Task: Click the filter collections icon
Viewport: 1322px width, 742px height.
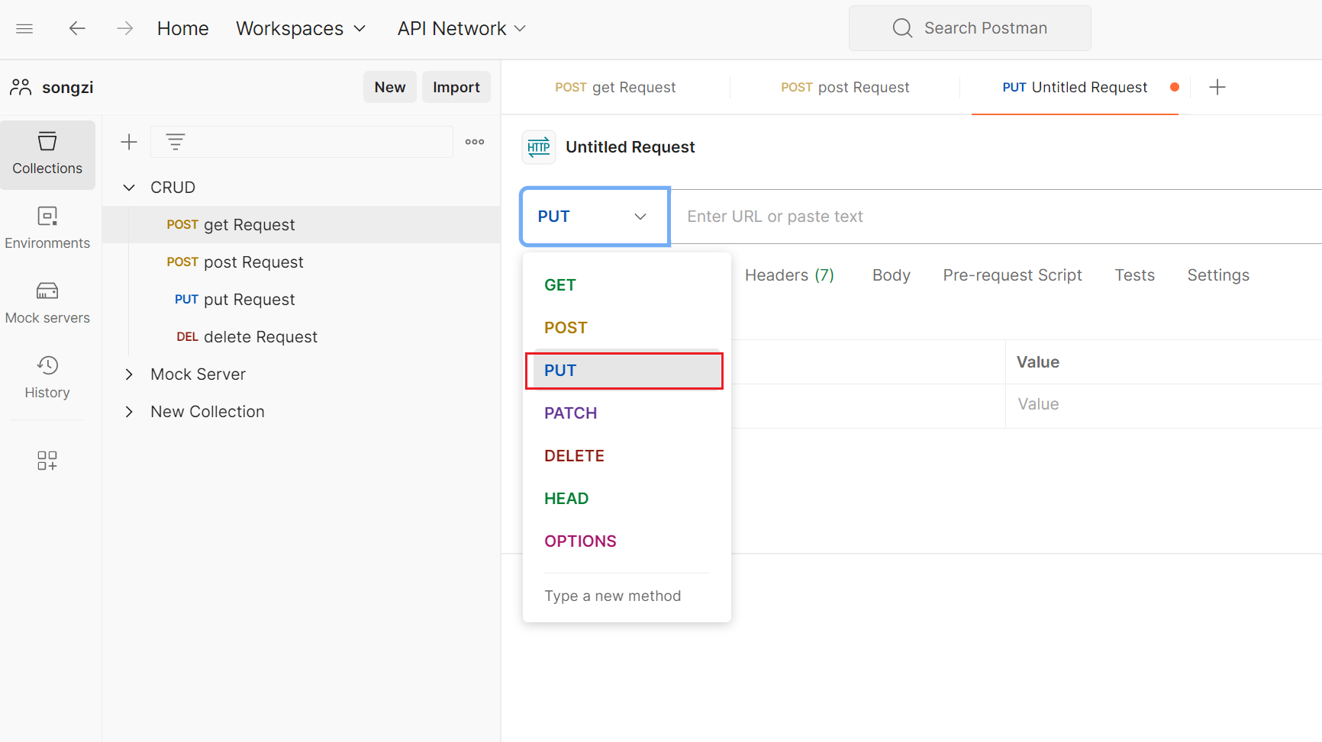Action: (x=176, y=142)
